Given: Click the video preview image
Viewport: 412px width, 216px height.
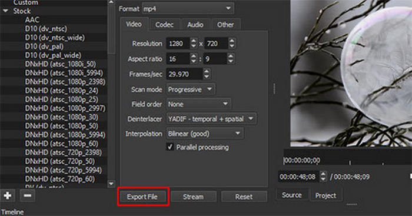Looking at the screenshot, I should 351,73.
